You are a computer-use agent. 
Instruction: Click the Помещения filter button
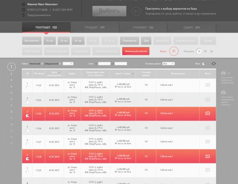click(130, 41)
